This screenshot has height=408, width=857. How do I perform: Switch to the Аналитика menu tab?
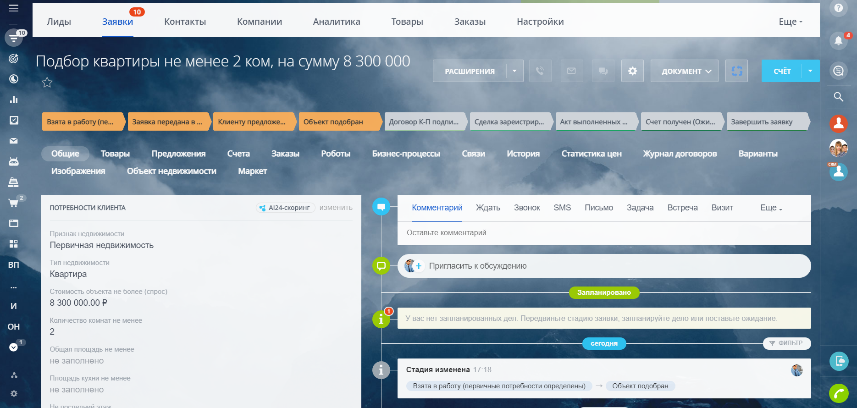(x=337, y=22)
